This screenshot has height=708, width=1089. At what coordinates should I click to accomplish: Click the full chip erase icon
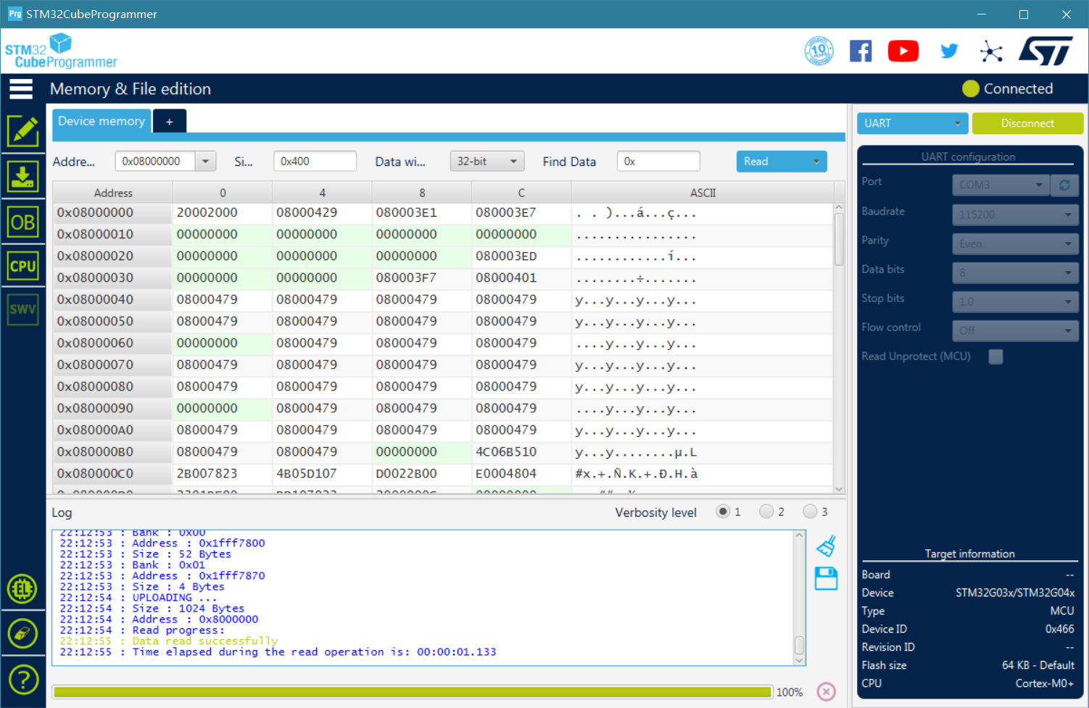[x=22, y=634]
